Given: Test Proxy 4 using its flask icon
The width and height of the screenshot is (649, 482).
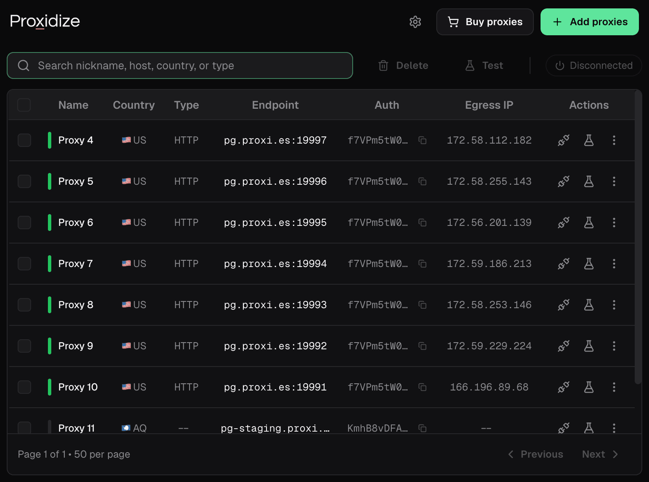Looking at the screenshot, I should pyautogui.click(x=589, y=140).
